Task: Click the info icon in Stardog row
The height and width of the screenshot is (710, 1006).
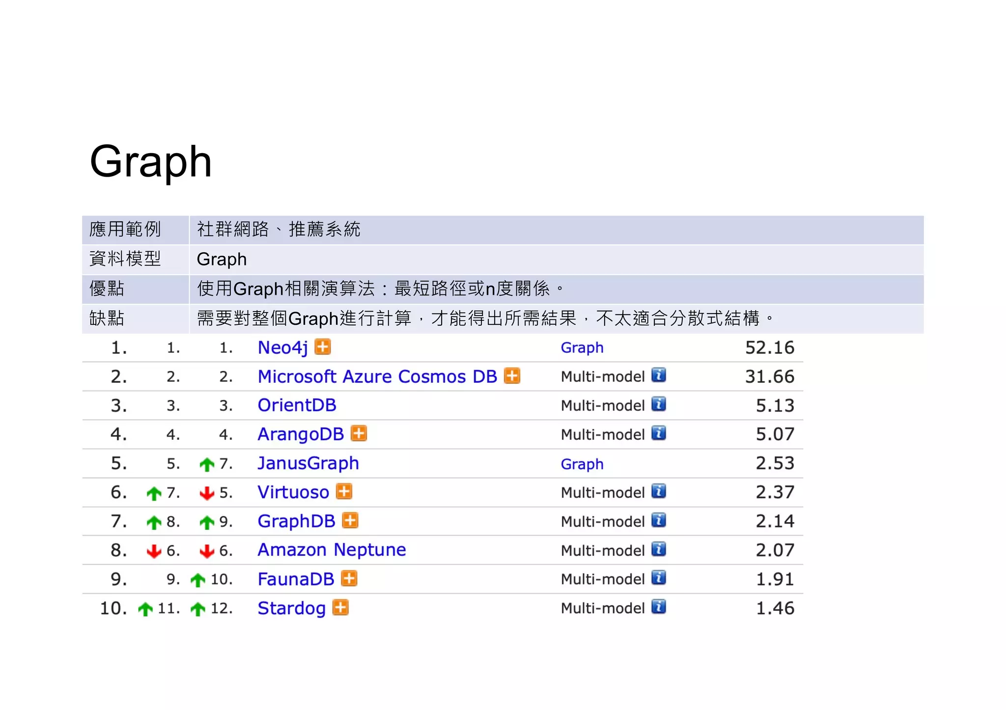Action: point(658,607)
